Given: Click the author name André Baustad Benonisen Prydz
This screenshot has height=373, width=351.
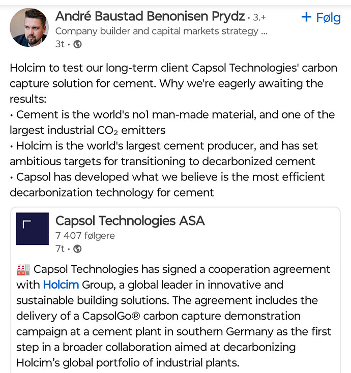Looking at the screenshot, I should [x=150, y=16].
